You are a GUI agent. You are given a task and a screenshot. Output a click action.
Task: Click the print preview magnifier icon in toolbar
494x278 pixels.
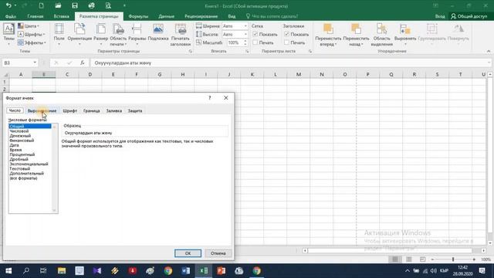[108, 5]
